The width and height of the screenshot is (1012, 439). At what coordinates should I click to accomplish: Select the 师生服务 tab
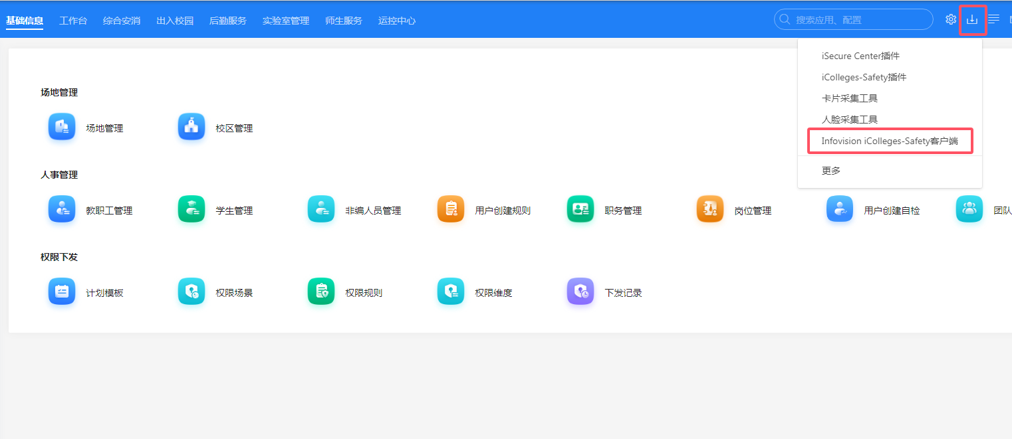coord(344,21)
